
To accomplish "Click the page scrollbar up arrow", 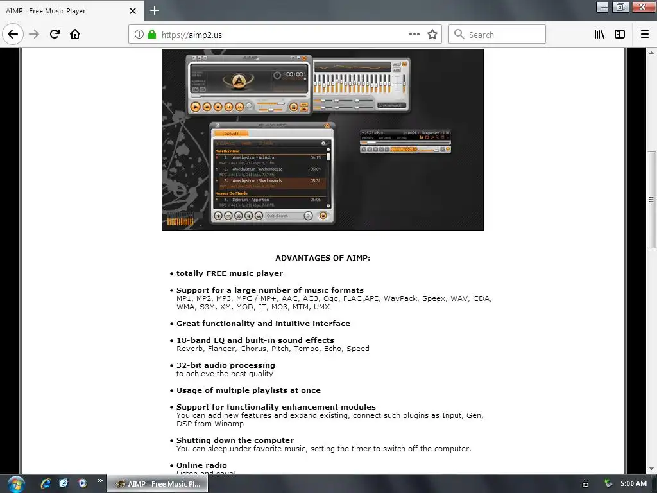I will point(651,53).
